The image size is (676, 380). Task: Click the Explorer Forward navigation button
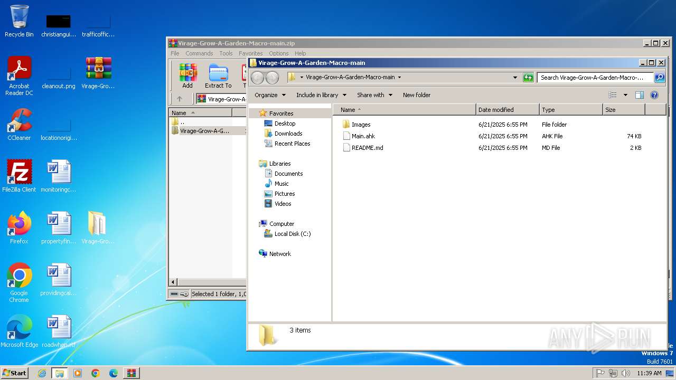tap(272, 78)
